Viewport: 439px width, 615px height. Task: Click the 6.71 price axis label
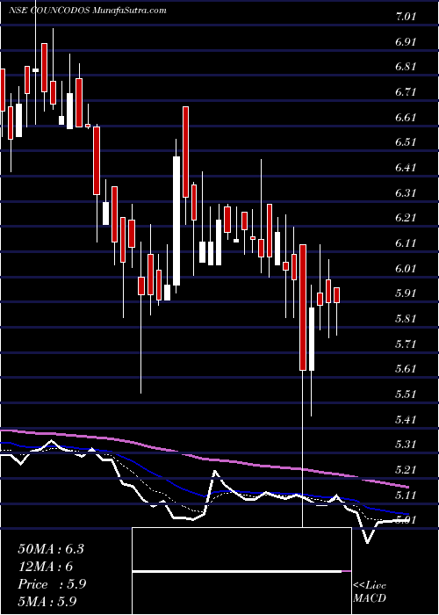406,92
